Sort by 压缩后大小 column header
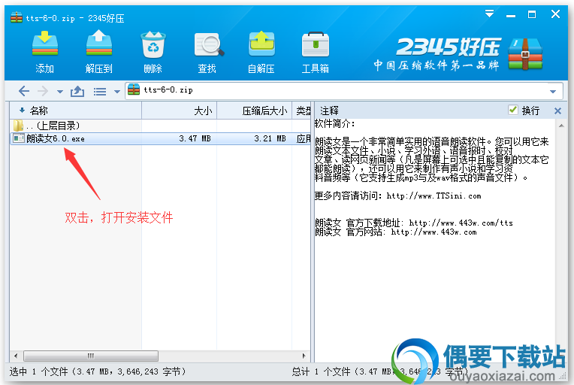This screenshot has height=385, width=574. (x=255, y=111)
